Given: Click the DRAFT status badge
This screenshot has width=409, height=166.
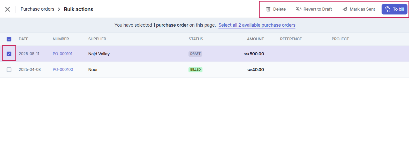Looking at the screenshot, I should point(195,54).
